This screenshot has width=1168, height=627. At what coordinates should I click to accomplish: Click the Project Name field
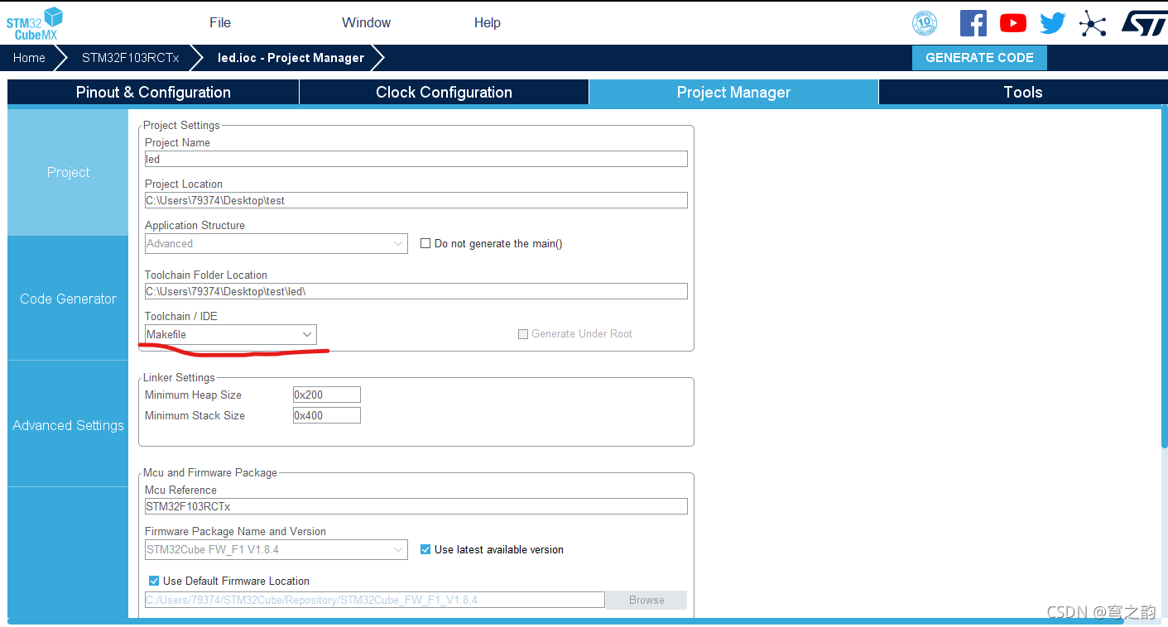click(416, 159)
